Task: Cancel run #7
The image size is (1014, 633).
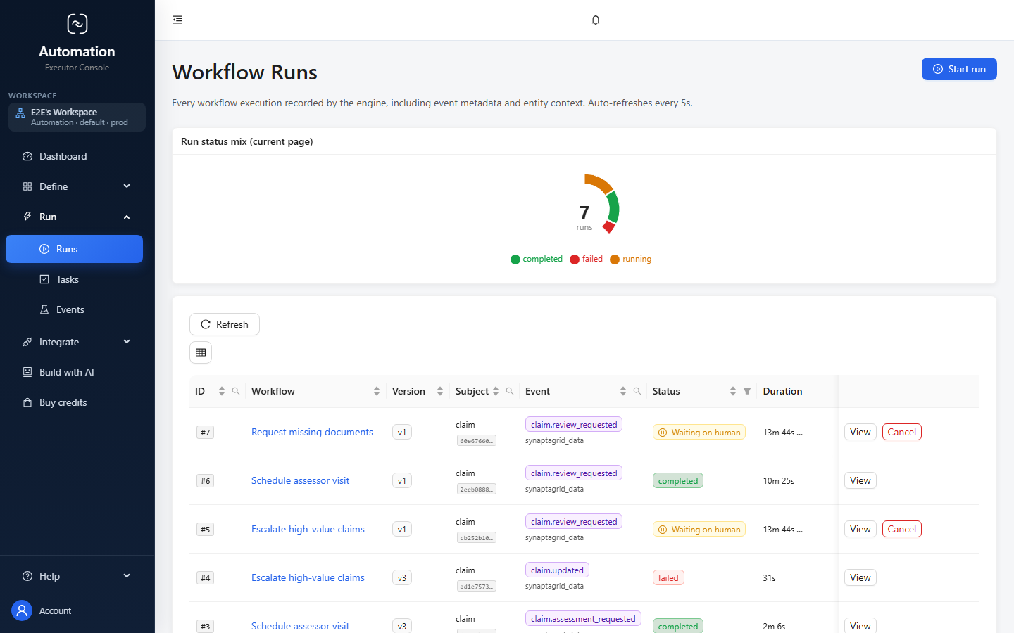Action: click(902, 432)
